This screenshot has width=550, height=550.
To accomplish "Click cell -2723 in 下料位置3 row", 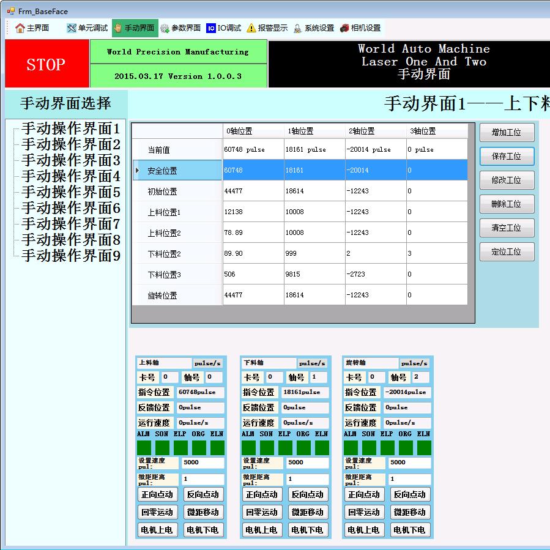I will tap(376, 274).
